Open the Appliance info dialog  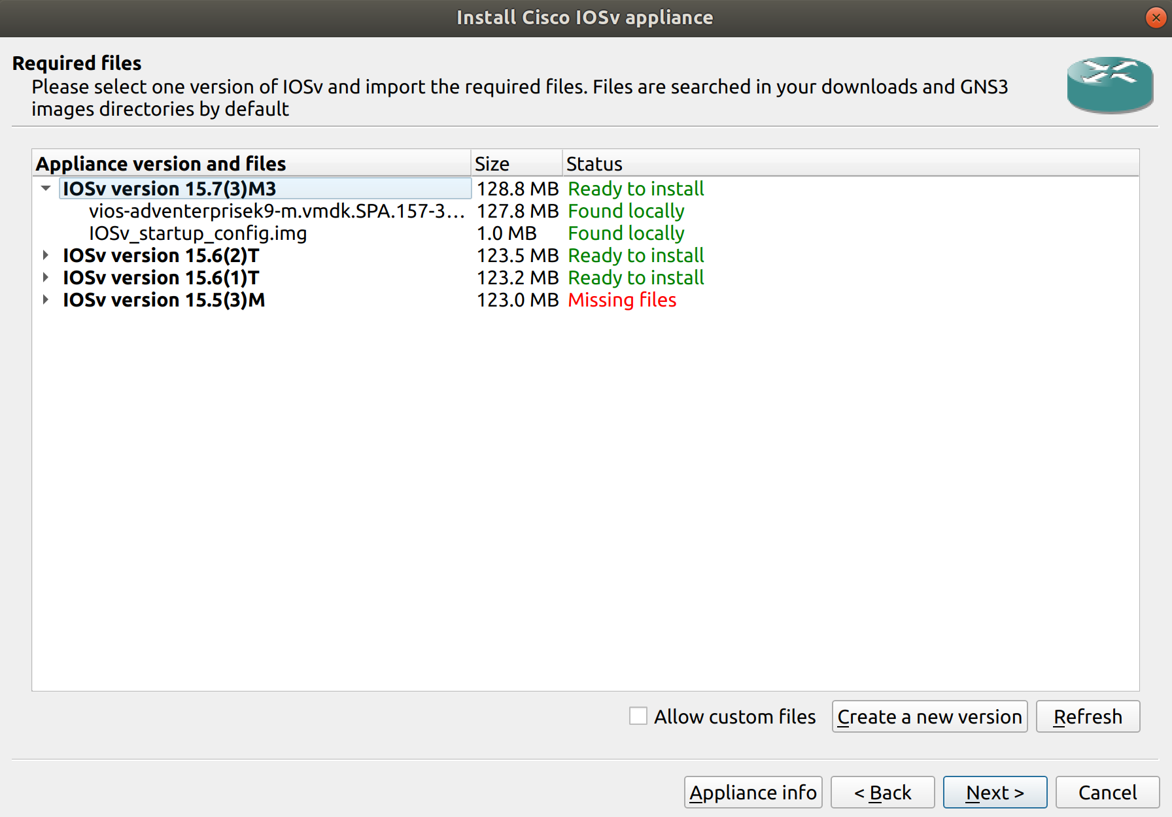pyautogui.click(x=753, y=792)
